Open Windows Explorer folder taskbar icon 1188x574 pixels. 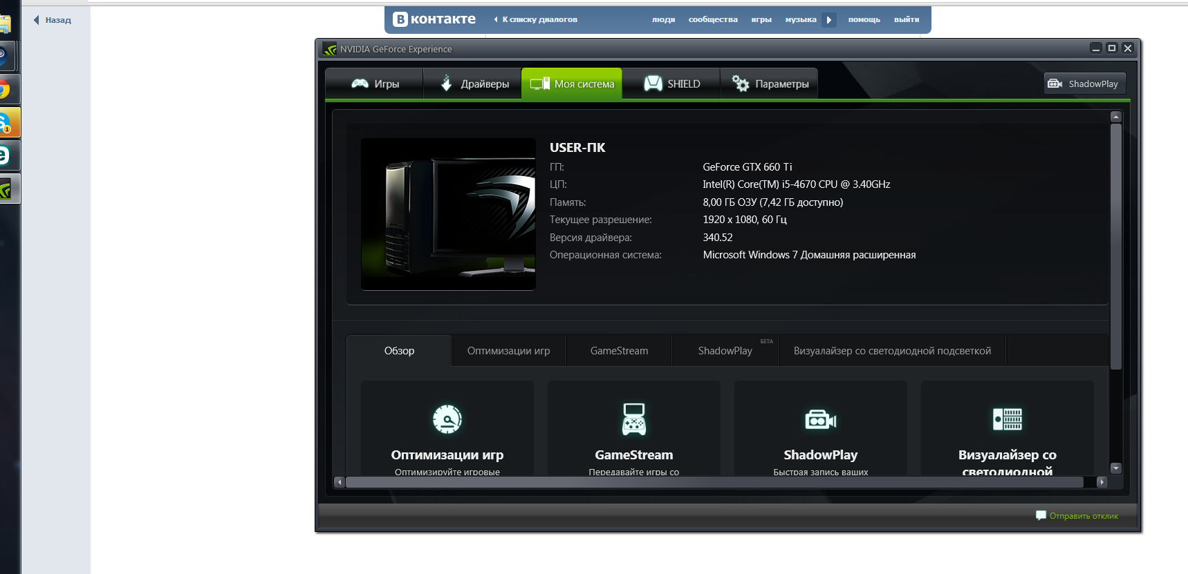point(4,23)
